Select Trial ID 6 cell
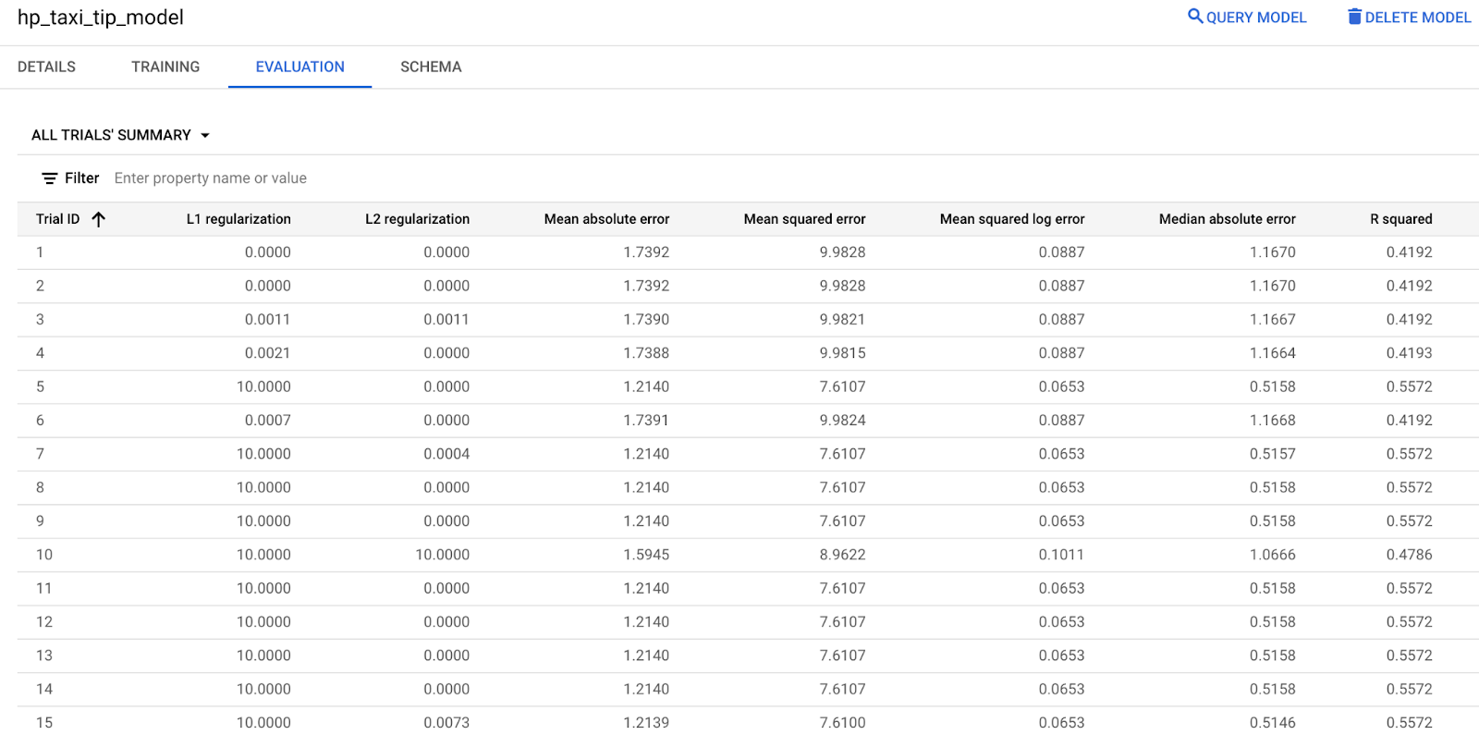 click(x=40, y=421)
